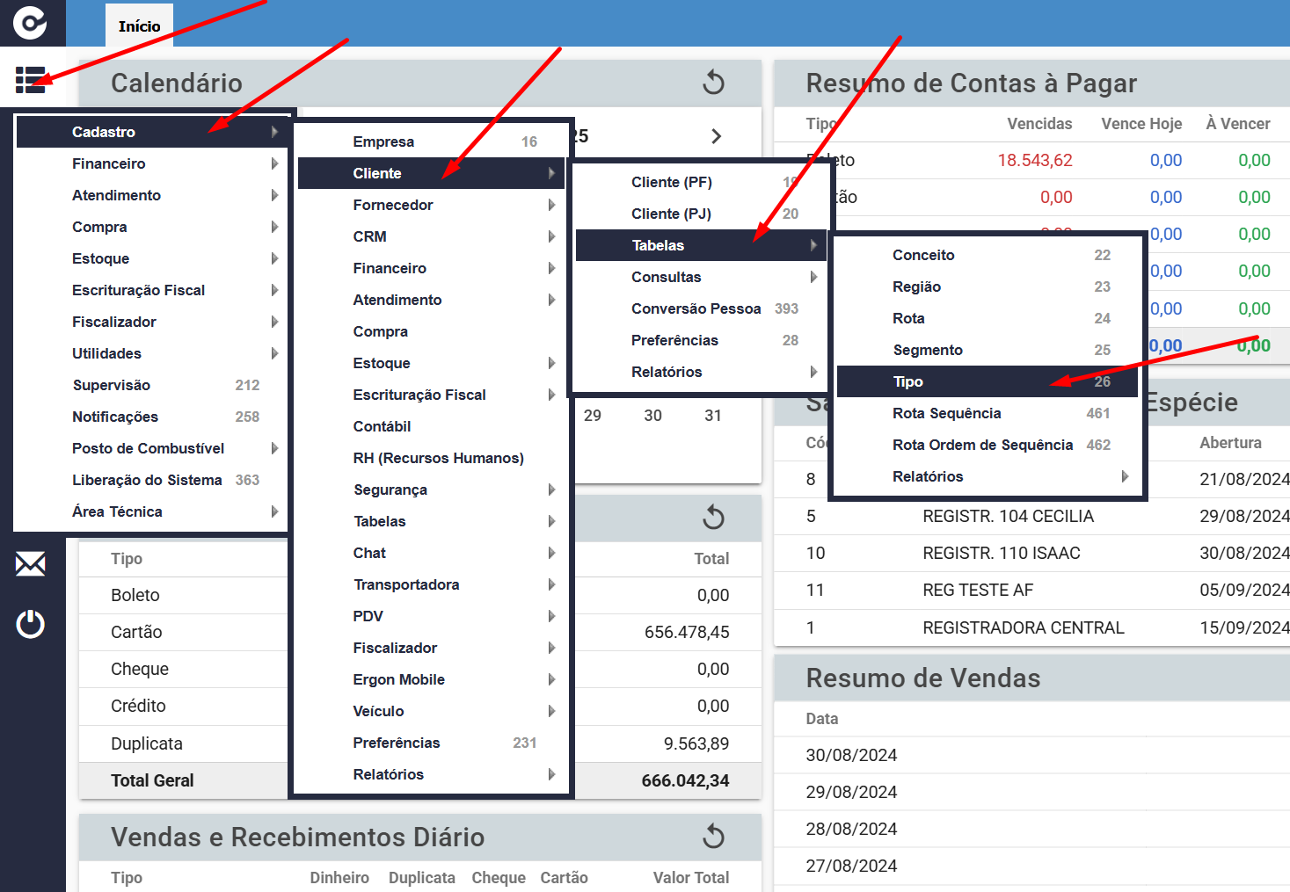Open Escrituração Fiscal in main menu
The image size is (1290, 892).
coord(152,290)
